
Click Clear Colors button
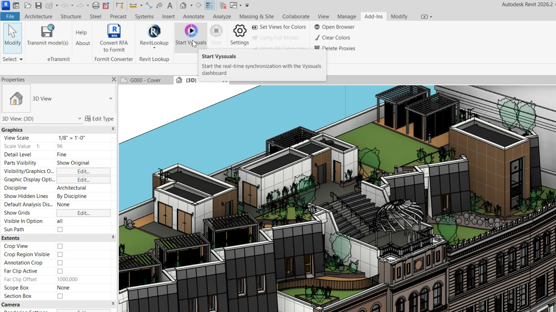336,38
